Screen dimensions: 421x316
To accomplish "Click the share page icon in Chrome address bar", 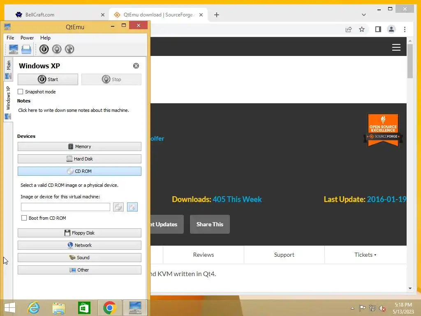I will pos(349,29).
